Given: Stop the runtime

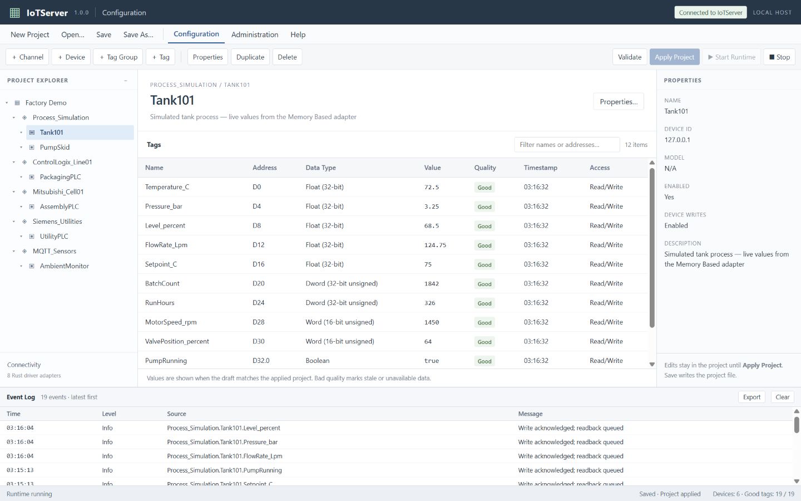Looking at the screenshot, I should [x=779, y=57].
